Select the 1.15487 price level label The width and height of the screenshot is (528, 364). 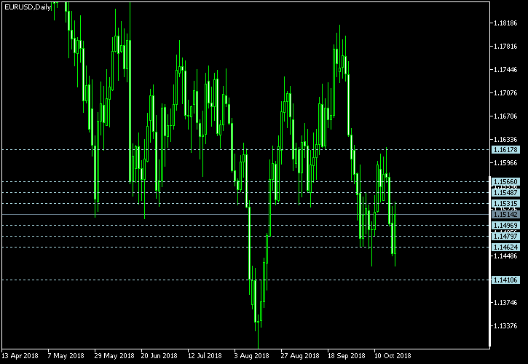505,193
